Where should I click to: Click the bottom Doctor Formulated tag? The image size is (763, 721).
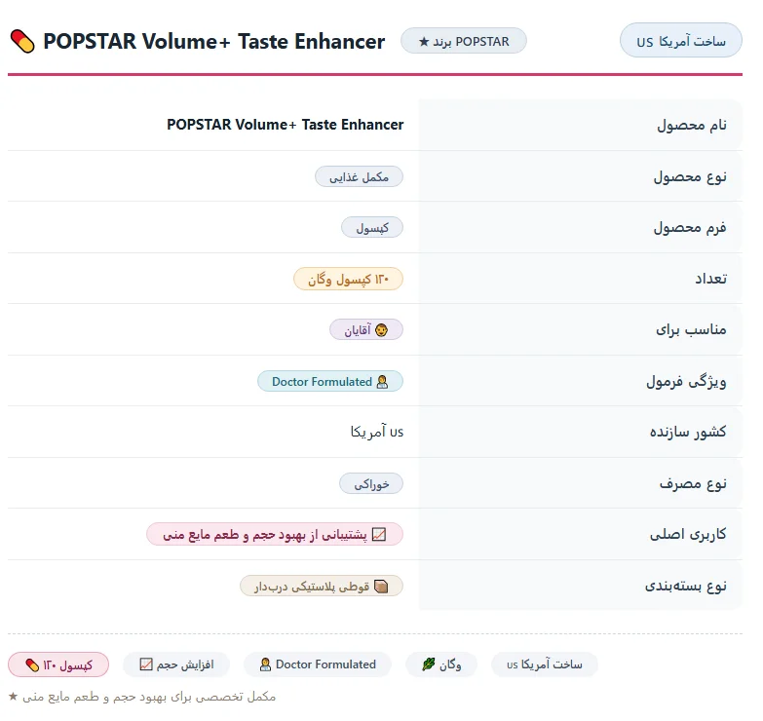point(318,664)
